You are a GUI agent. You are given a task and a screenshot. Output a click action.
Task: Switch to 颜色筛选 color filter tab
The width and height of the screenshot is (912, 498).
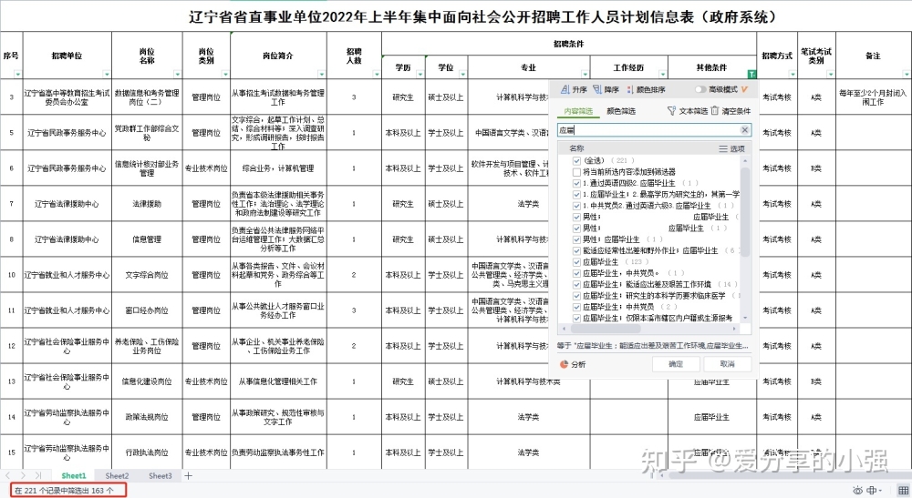(620, 111)
